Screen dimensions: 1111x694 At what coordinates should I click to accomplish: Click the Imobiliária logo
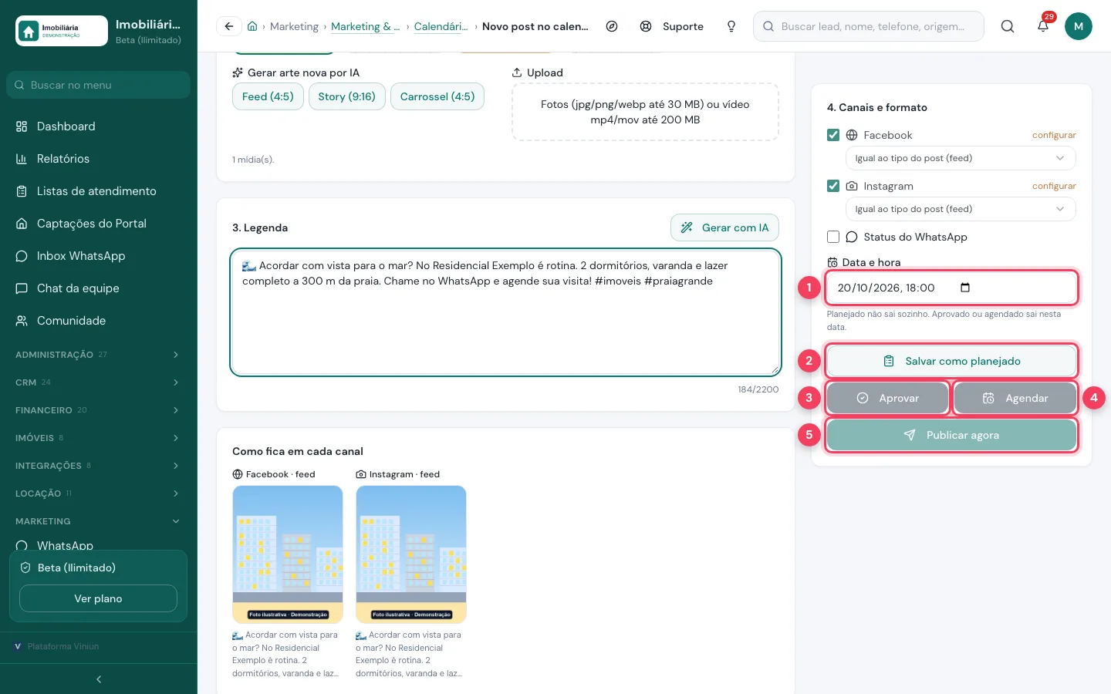click(62, 31)
